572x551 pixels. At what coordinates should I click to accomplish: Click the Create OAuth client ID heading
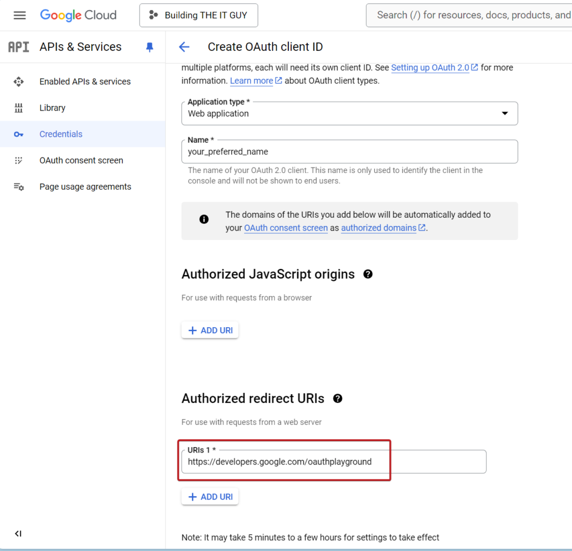pos(265,47)
